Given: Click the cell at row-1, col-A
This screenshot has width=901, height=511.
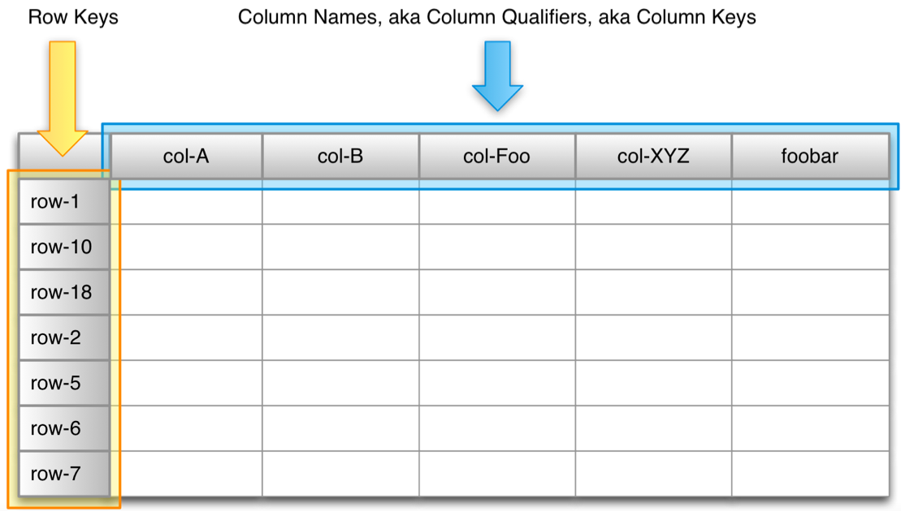Looking at the screenshot, I should 186,201.
